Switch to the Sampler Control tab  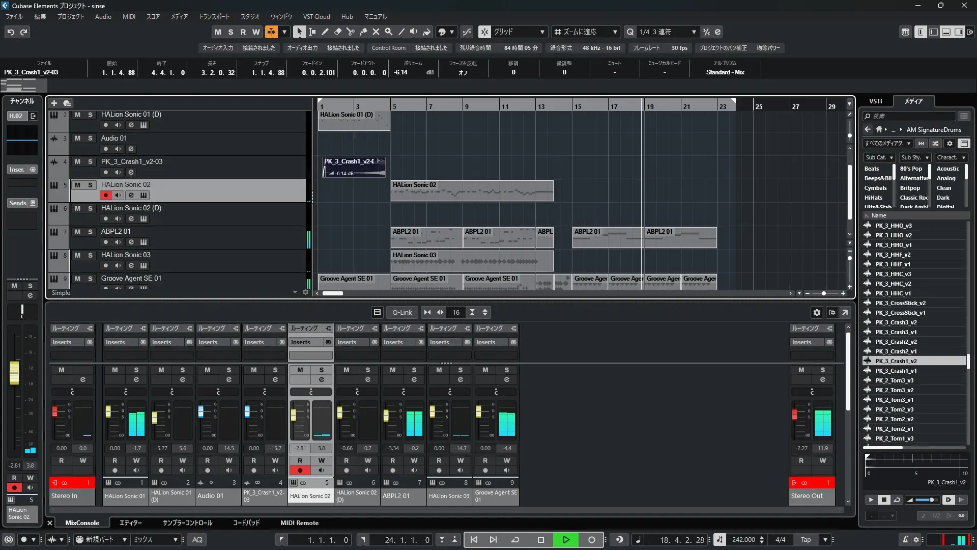(x=187, y=522)
